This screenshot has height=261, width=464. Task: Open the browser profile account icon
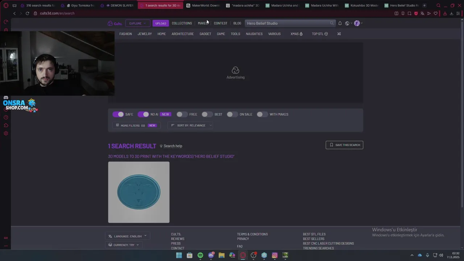[445, 13]
